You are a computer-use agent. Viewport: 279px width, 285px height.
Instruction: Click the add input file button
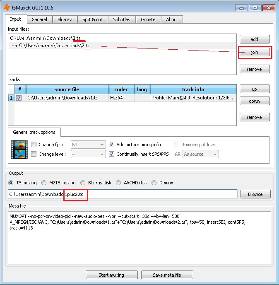coord(255,39)
